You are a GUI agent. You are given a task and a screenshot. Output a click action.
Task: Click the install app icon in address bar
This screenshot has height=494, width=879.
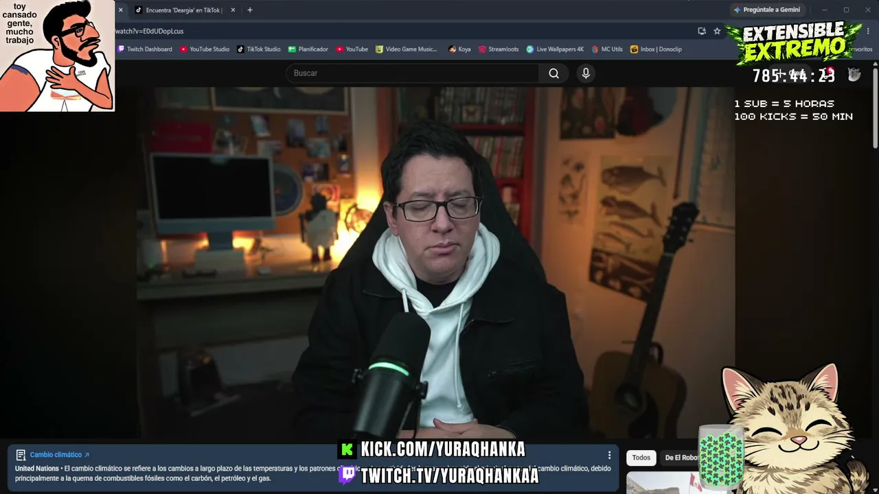coord(702,31)
